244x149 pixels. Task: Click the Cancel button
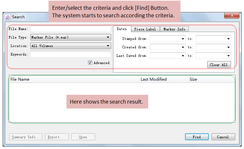(x=223, y=137)
